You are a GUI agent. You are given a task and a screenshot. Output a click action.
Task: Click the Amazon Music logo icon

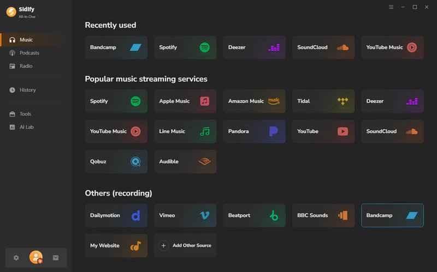click(x=274, y=101)
